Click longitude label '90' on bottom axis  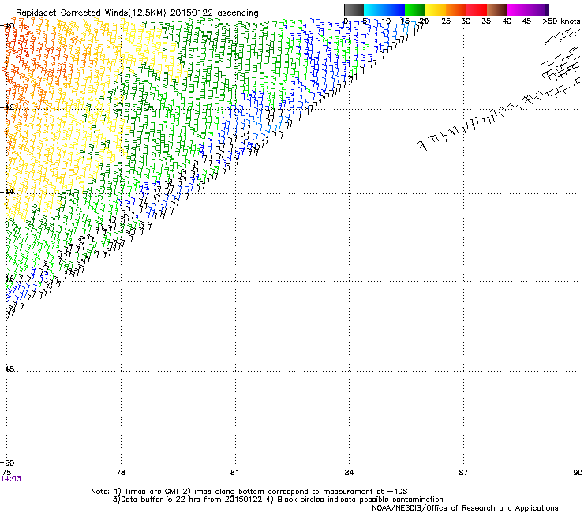point(578,473)
